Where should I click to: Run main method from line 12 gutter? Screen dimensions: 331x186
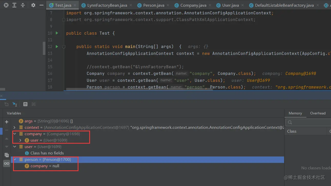(57, 46)
